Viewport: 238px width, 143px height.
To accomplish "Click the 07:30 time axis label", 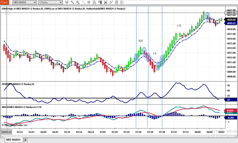I will pyautogui.click(x=126, y=132).
